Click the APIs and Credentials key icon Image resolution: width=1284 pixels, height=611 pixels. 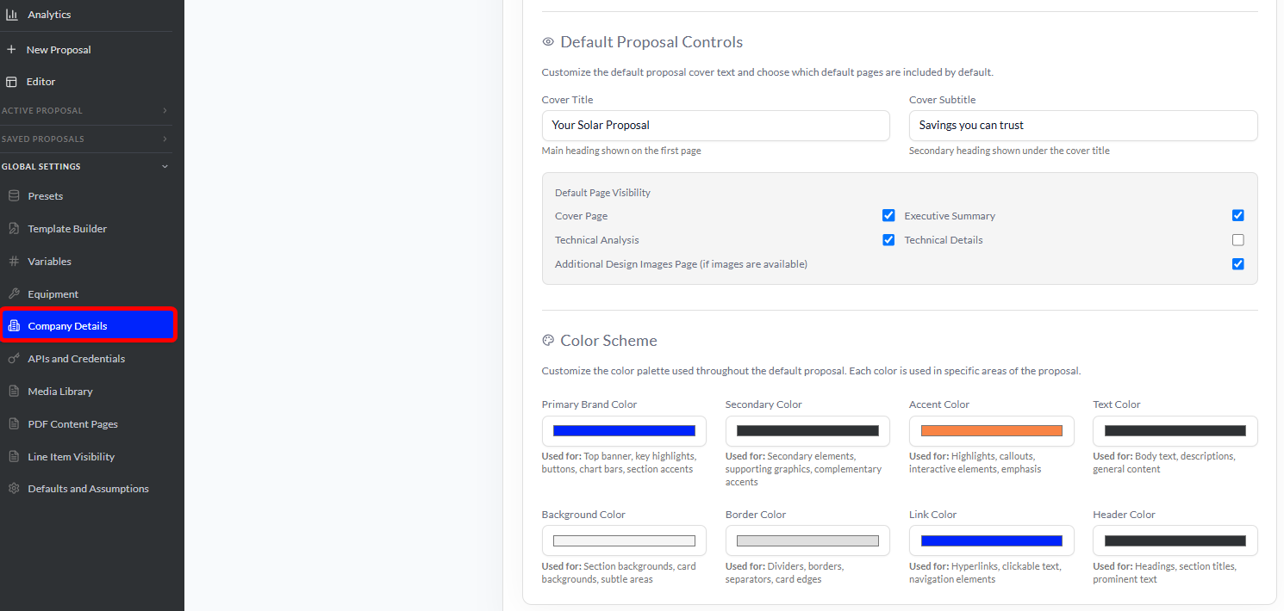coord(14,359)
